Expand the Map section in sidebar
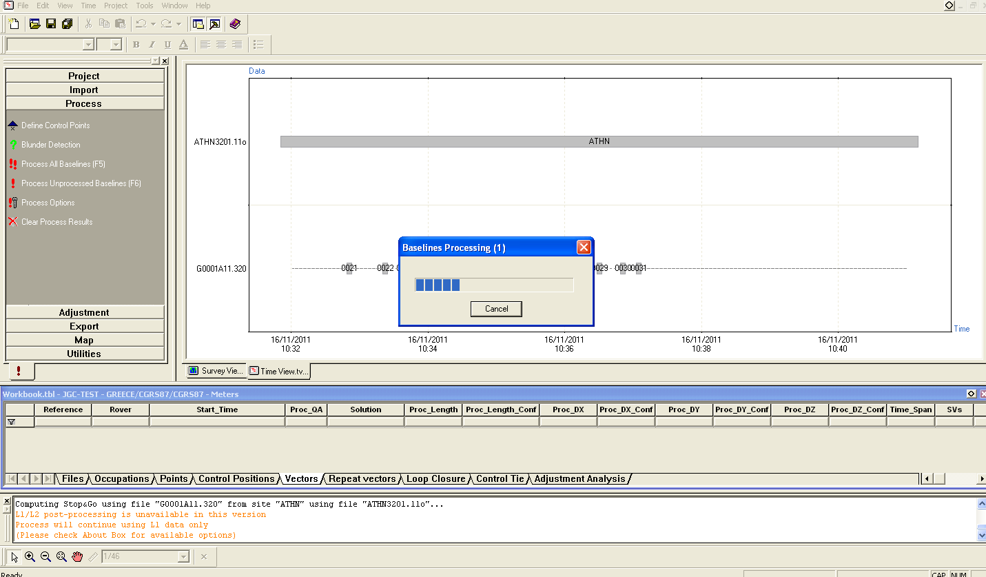The image size is (986, 577). pyautogui.click(x=85, y=340)
